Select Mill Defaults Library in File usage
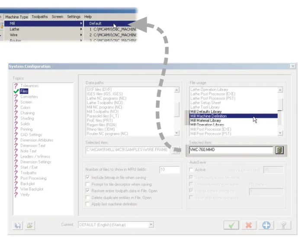Image resolution: width=298 pixels, height=237 pixels. (x=234, y=111)
